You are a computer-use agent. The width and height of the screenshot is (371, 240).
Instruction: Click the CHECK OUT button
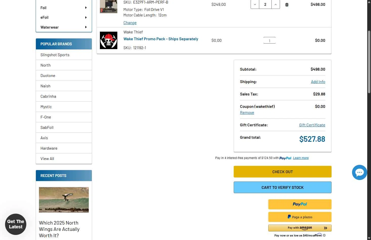click(x=282, y=172)
